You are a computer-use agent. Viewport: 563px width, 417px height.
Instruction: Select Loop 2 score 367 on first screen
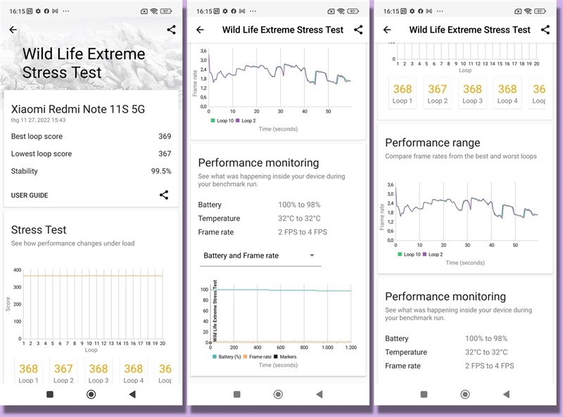coord(63,372)
